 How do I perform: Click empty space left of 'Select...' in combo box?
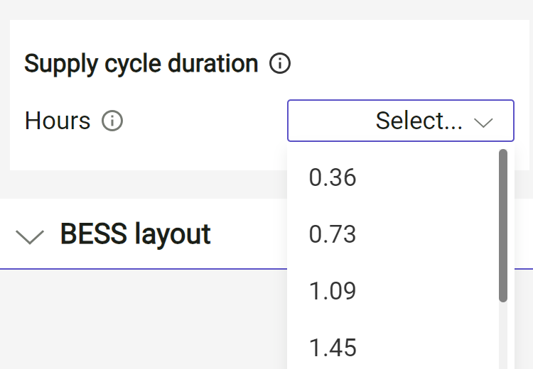(x=327, y=121)
